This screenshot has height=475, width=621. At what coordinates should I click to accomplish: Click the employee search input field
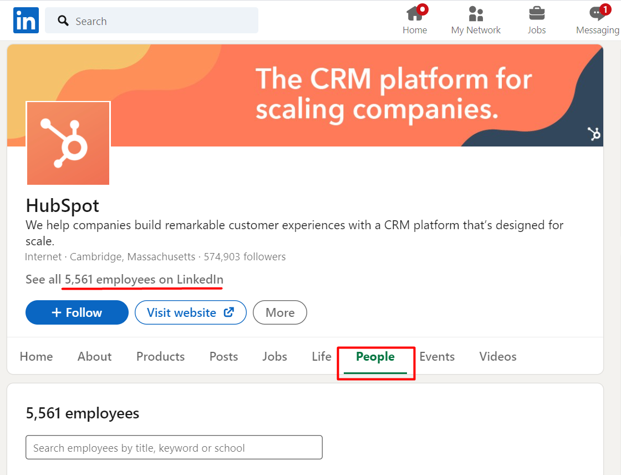(174, 447)
